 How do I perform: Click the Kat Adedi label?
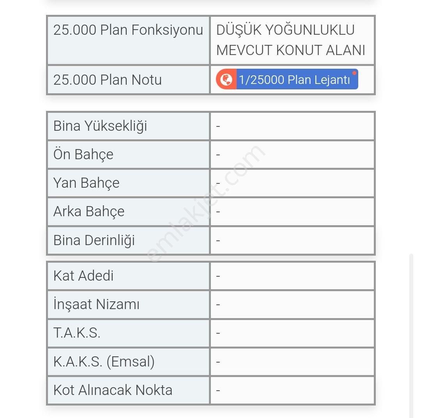click(83, 276)
